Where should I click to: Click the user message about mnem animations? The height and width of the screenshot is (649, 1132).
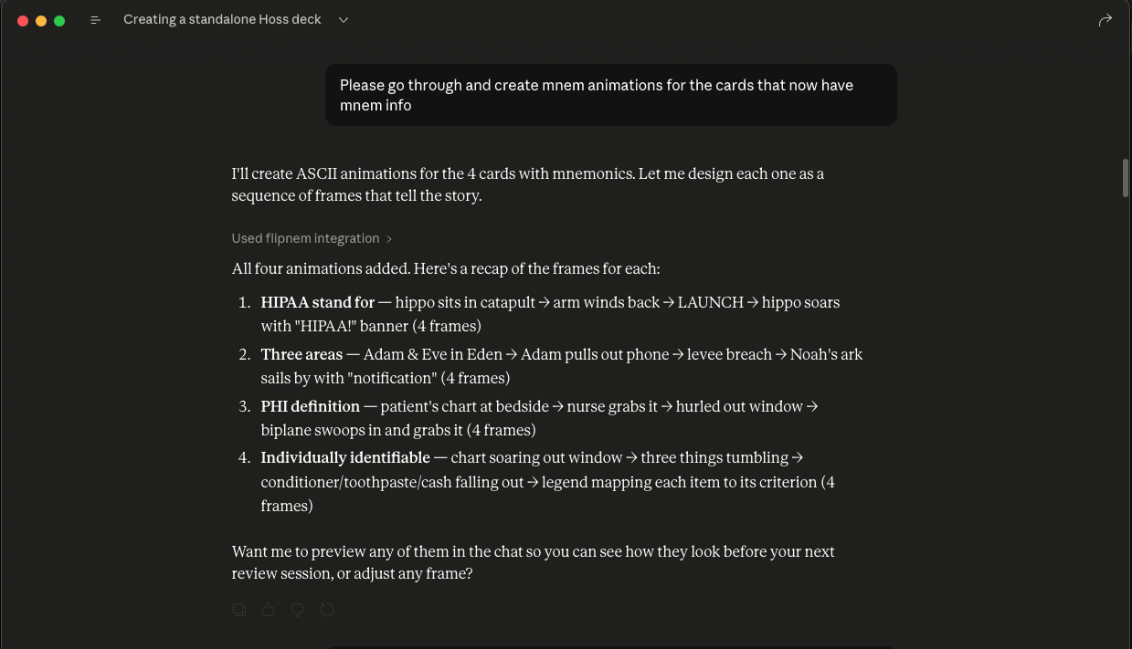click(610, 95)
